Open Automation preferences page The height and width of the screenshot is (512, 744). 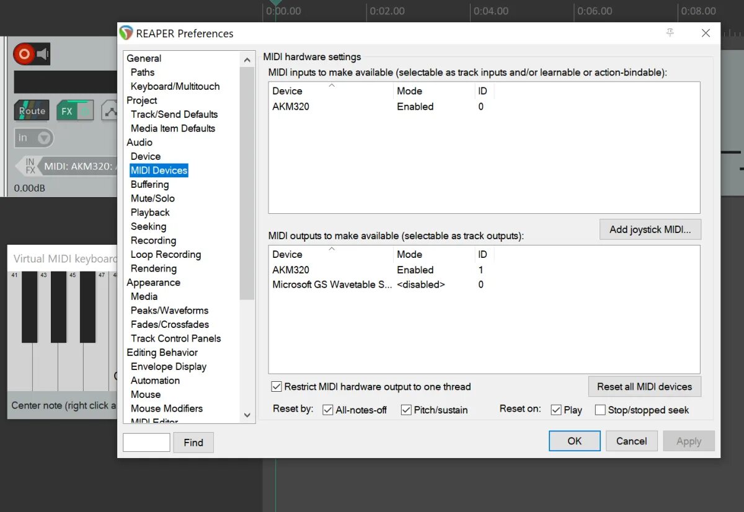click(155, 381)
